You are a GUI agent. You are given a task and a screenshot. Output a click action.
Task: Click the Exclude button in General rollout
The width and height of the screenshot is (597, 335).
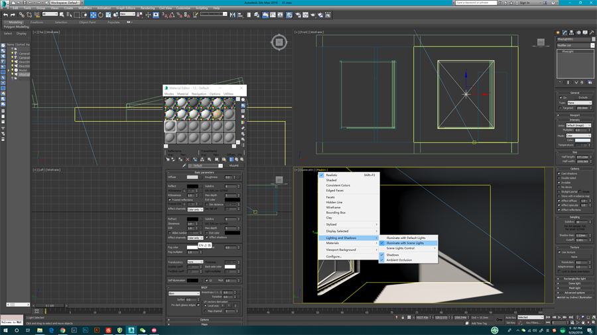tap(582, 97)
